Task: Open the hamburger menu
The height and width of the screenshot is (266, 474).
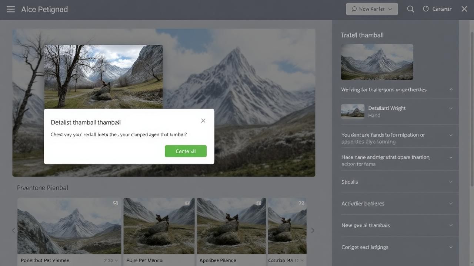Action: pyautogui.click(x=11, y=9)
